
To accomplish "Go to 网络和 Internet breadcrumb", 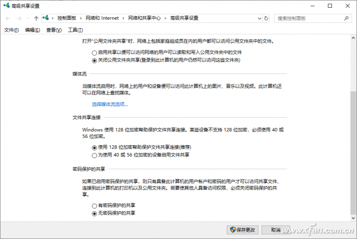I will (x=102, y=18).
